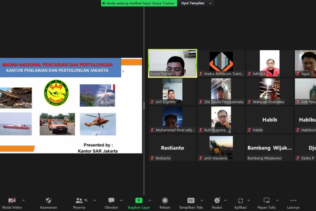The height and width of the screenshot is (211, 316).
Task: Toggle camera with Mulai Video
Action: pyautogui.click(x=12, y=200)
